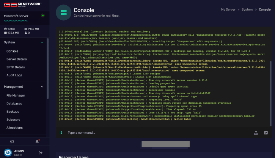Click the green server status indicator

[42, 16]
